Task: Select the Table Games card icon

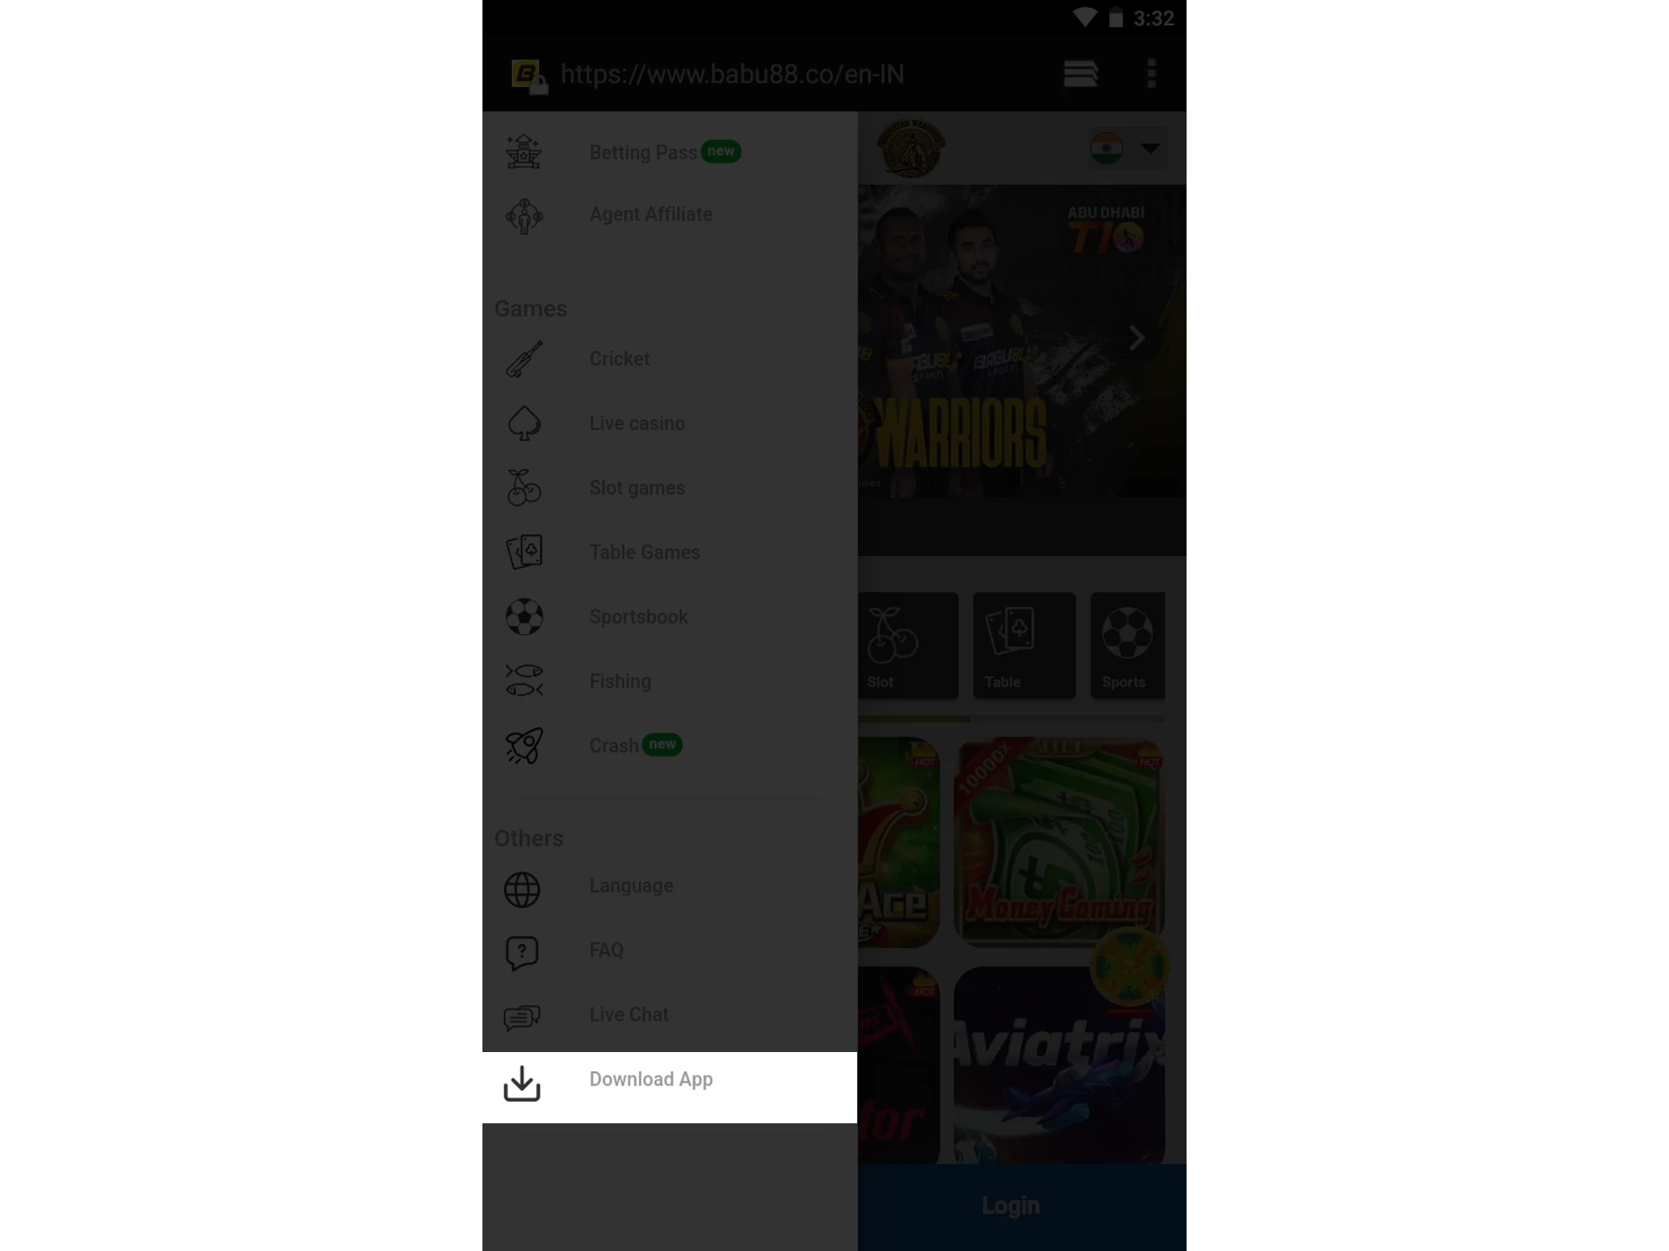Action: 523,551
